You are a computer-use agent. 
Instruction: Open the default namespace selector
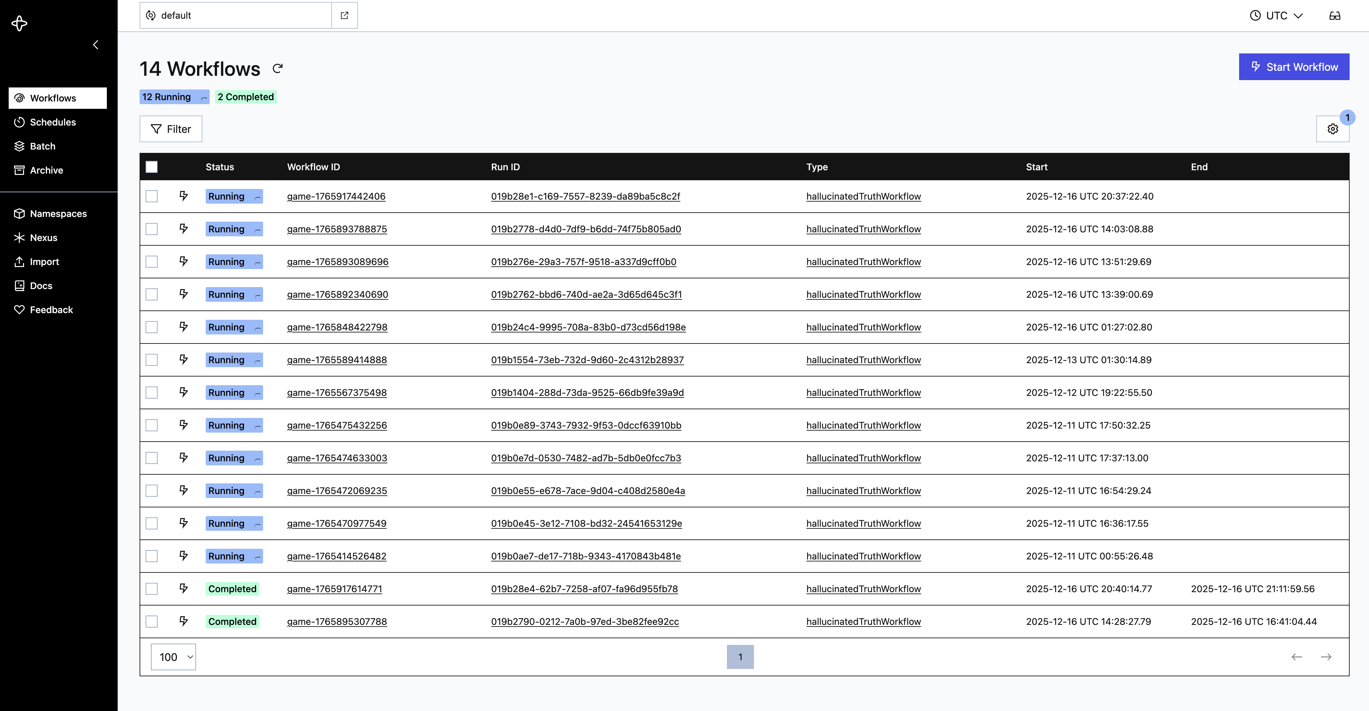click(235, 15)
